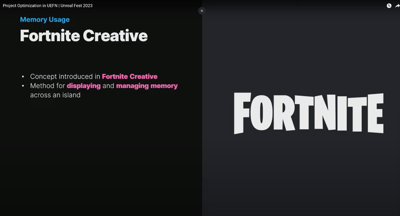Click the pink 'displaying' word
This screenshot has height=216, width=400.
(84, 86)
